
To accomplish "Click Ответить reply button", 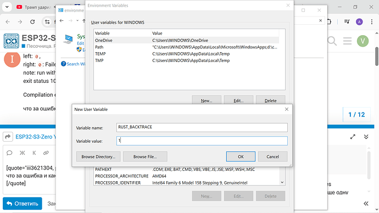I will point(22,204).
